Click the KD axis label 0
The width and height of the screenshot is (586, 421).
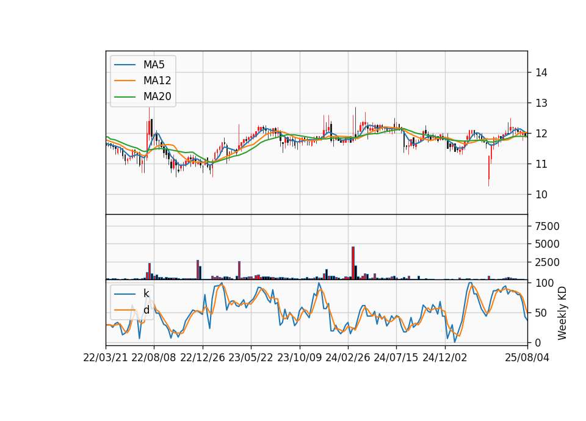point(538,342)
